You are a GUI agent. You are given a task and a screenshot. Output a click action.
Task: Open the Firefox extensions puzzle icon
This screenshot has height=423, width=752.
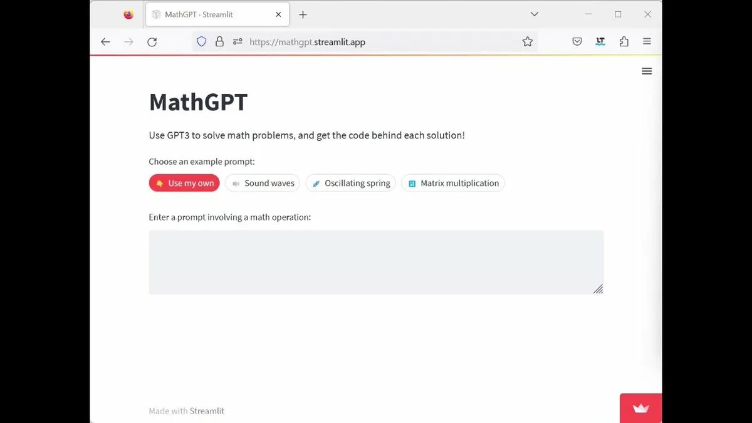click(x=624, y=42)
